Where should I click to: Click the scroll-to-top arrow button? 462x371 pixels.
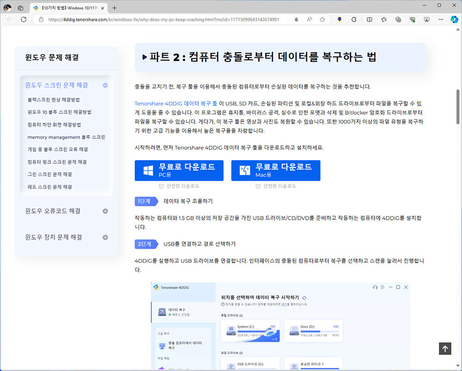tap(445, 349)
